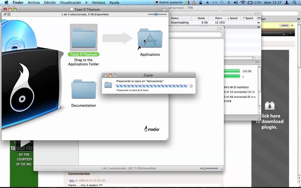Click the green-red activity bars icon

coord(188,3)
